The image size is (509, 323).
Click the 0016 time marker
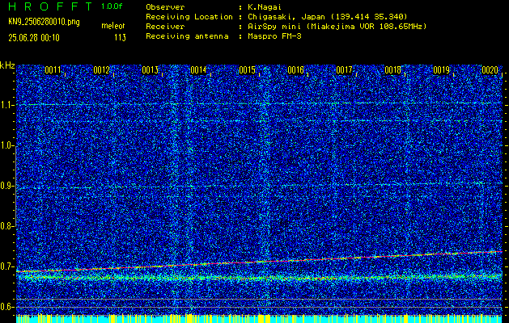pyautogui.click(x=295, y=70)
